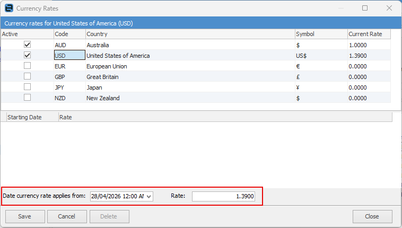The image size is (402, 228).
Task: Click the € symbol cell
Action: pos(321,66)
